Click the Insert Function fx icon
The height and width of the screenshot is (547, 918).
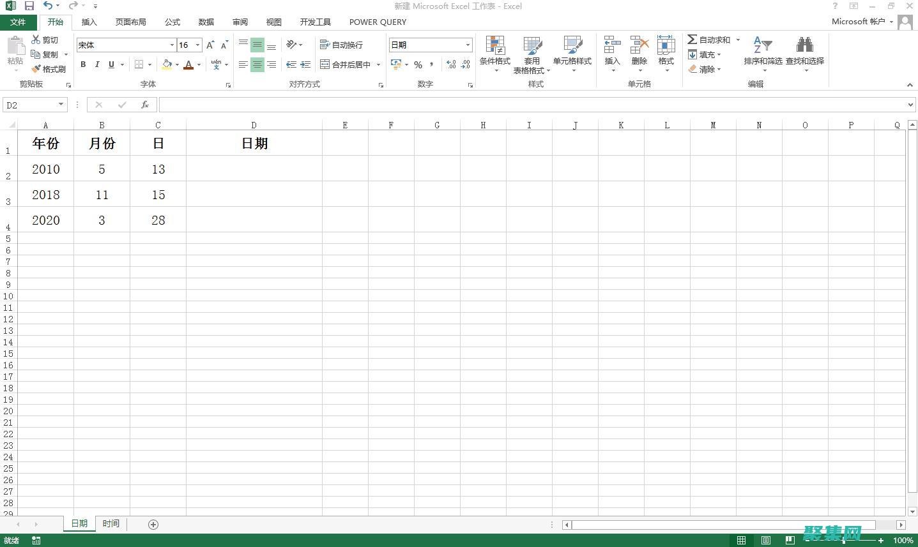click(x=145, y=105)
